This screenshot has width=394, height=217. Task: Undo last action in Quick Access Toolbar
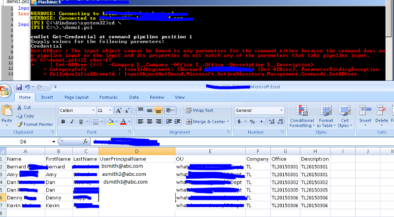point(28,87)
